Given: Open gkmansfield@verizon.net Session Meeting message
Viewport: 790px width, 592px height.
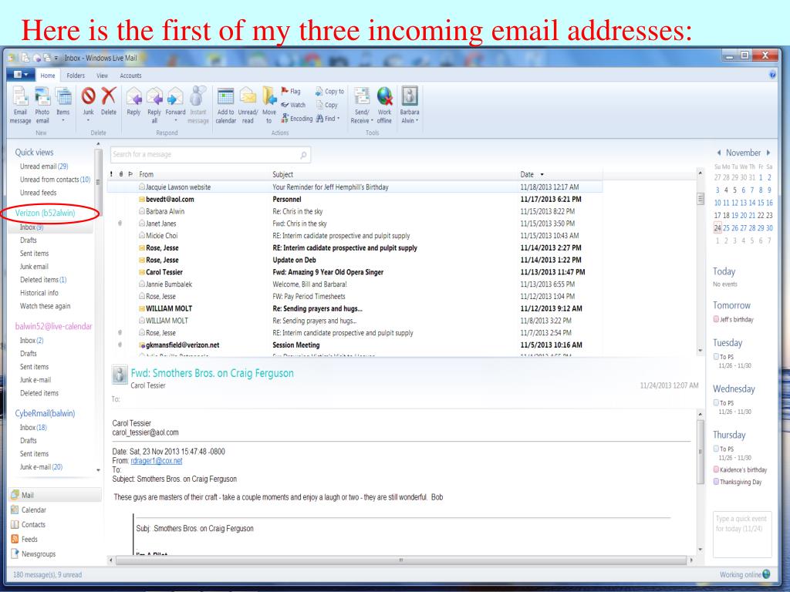Looking at the screenshot, I should (x=355, y=345).
